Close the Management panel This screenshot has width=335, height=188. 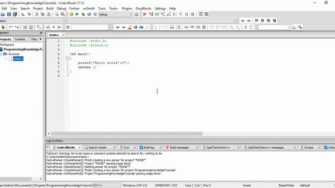click(41, 33)
